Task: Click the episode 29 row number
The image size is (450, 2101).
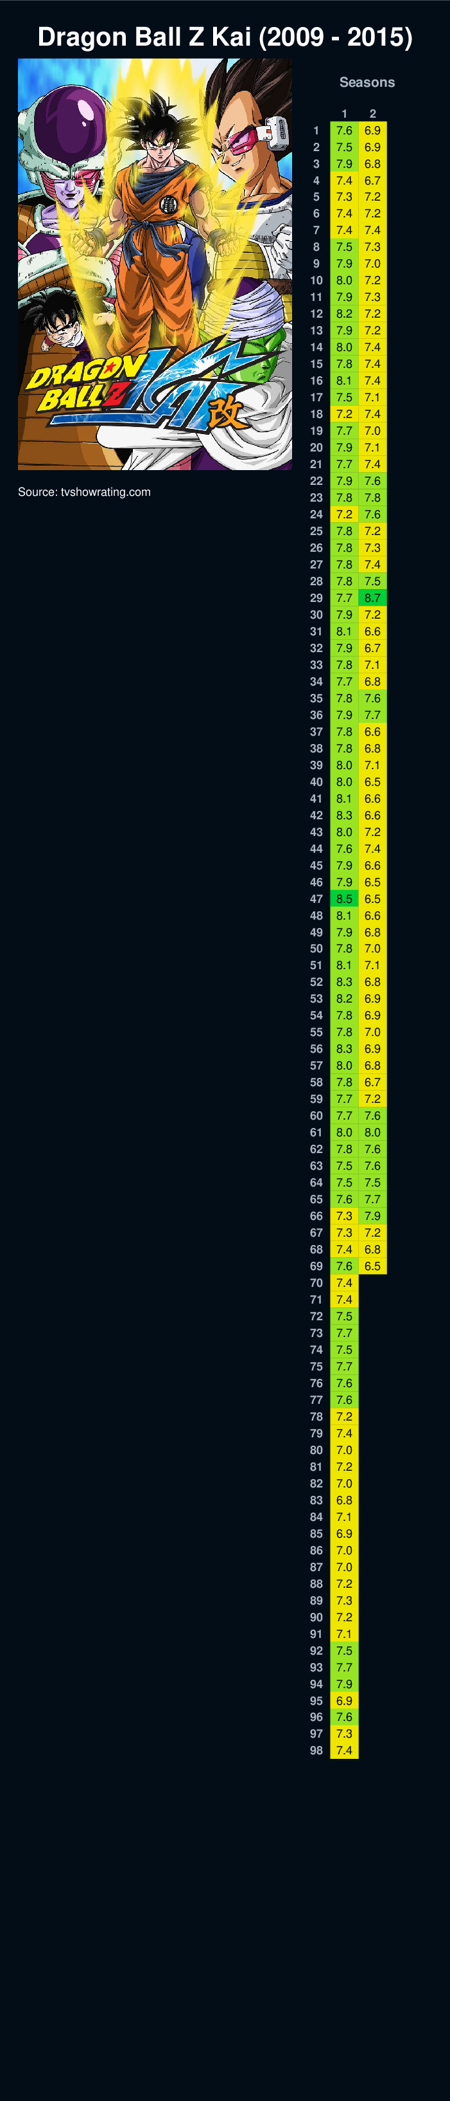Action: [316, 598]
